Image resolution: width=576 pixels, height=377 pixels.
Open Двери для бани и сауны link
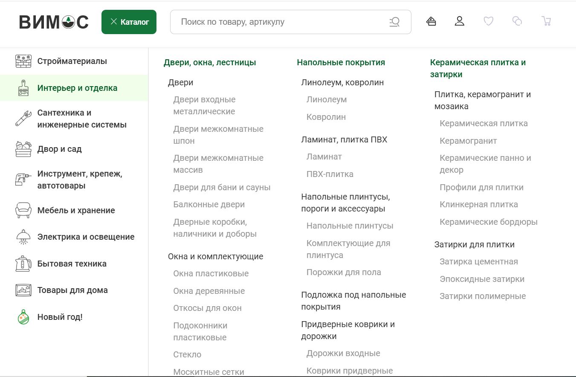click(222, 188)
